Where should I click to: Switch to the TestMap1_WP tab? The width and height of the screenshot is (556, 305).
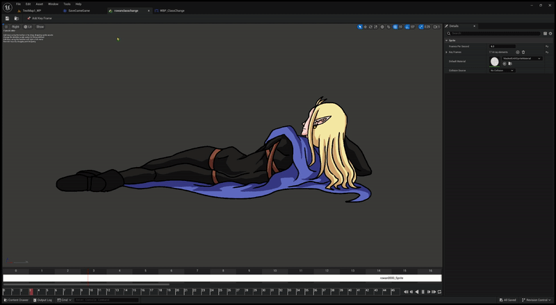pyautogui.click(x=32, y=10)
